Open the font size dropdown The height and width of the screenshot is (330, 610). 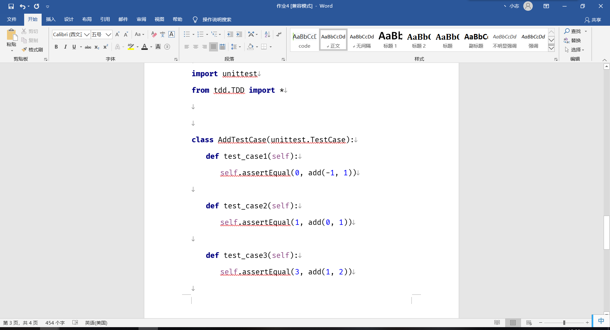click(108, 34)
